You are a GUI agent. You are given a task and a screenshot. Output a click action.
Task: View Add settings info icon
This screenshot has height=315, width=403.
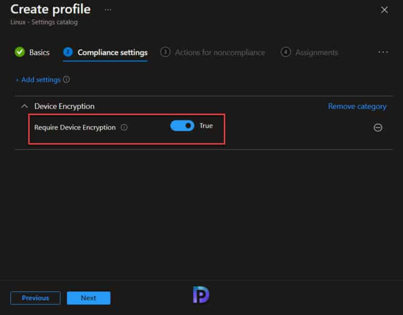[x=66, y=80]
